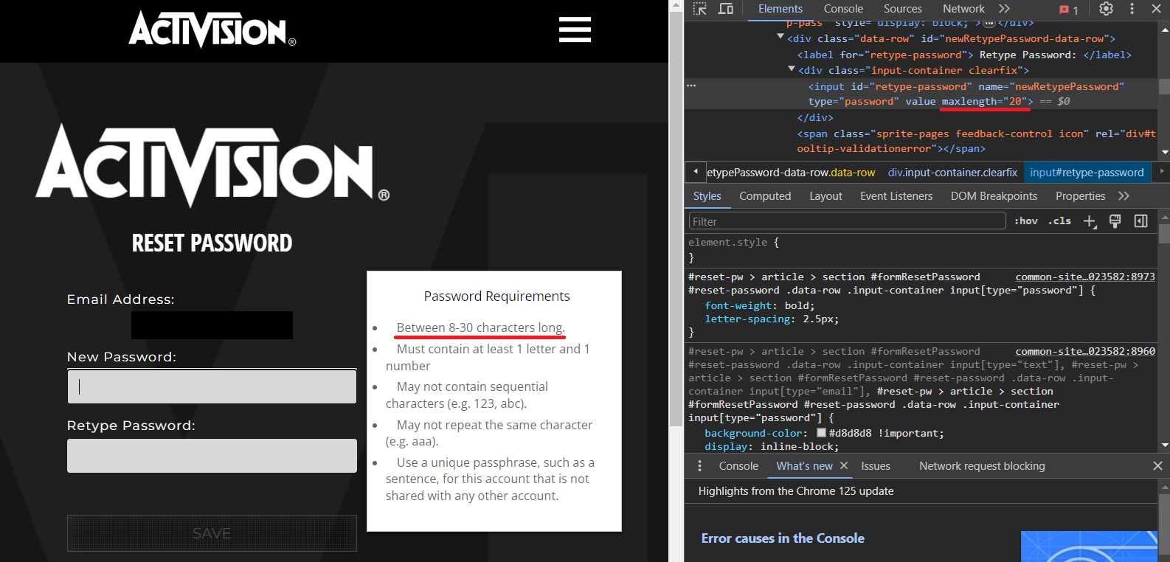Focus the Retype Password field

(212, 456)
